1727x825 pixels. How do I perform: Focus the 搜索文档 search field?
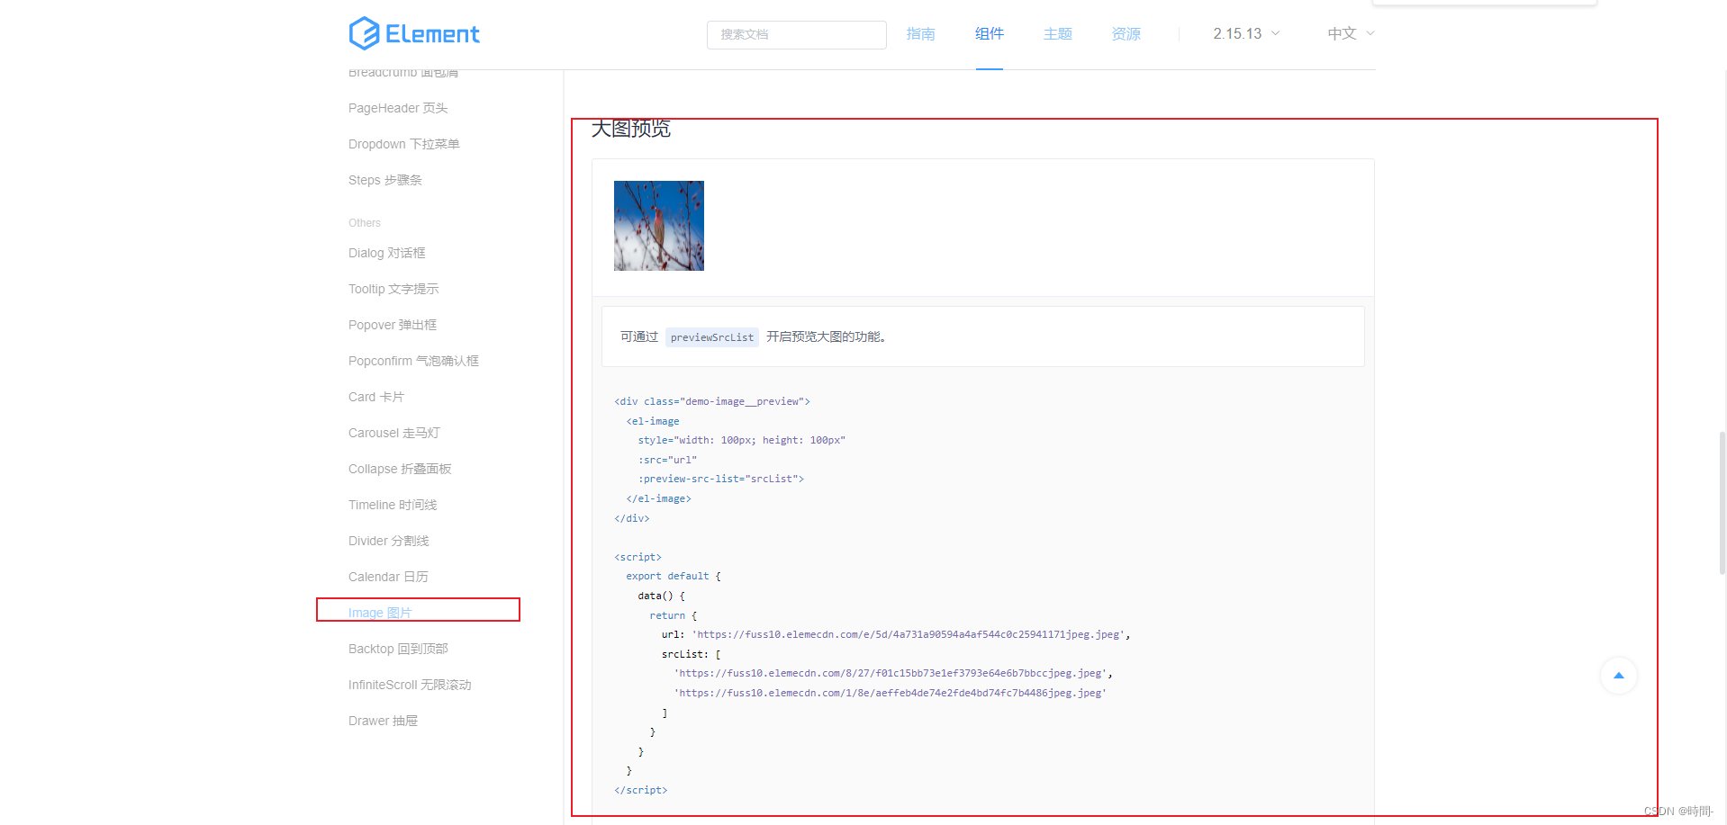(x=796, y=34)
